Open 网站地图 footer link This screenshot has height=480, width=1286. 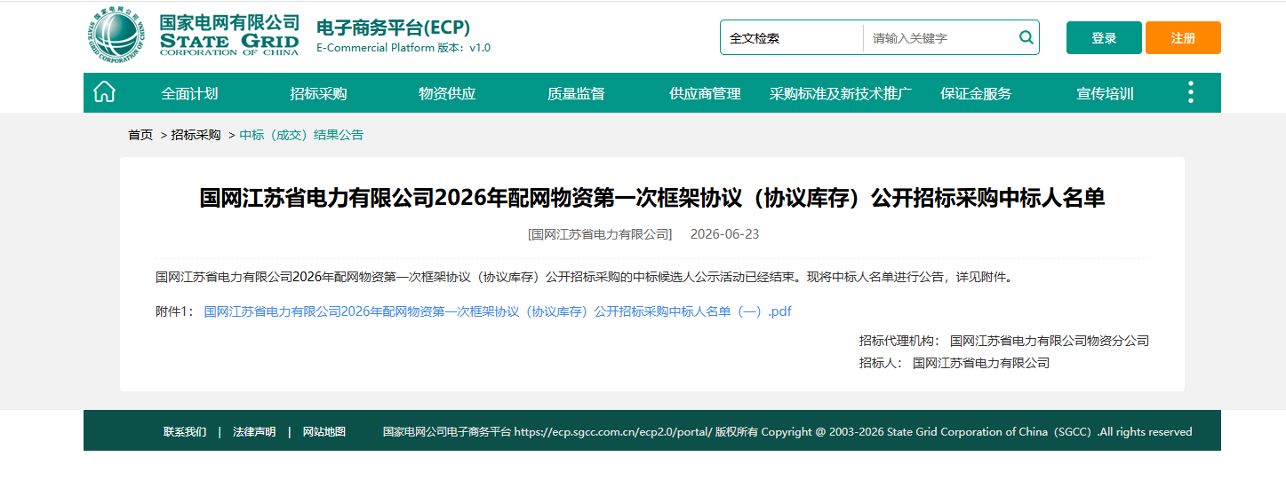point(324,432)
